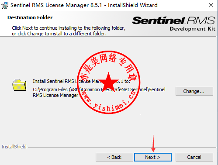Go to previous step with < Back
This screenshot has width=218, height=165.
pos(114,157)
